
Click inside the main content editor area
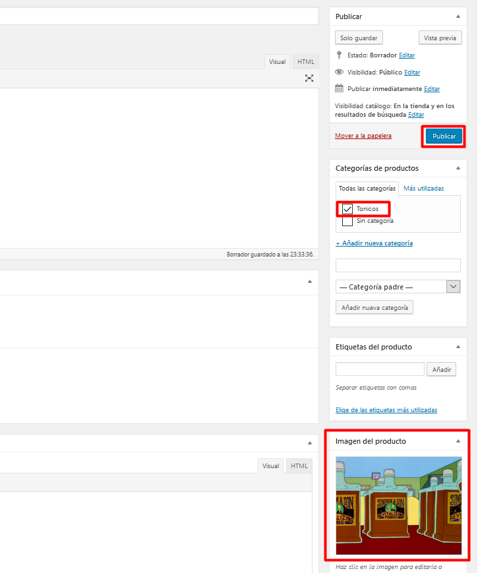pyautogui.click(x=159, y=168)
